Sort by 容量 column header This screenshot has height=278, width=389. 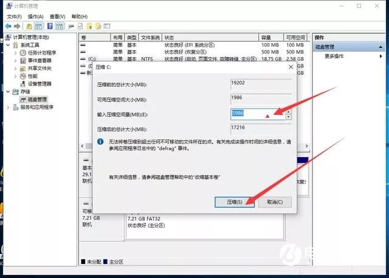271,38
